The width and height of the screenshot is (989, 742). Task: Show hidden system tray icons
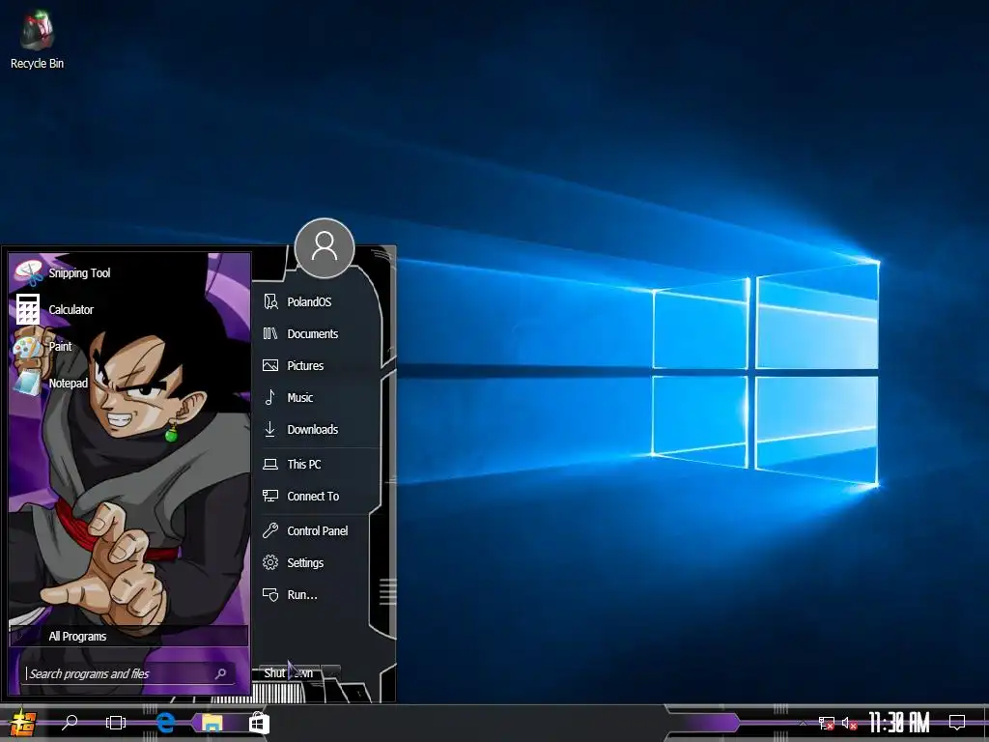[803, 723]
